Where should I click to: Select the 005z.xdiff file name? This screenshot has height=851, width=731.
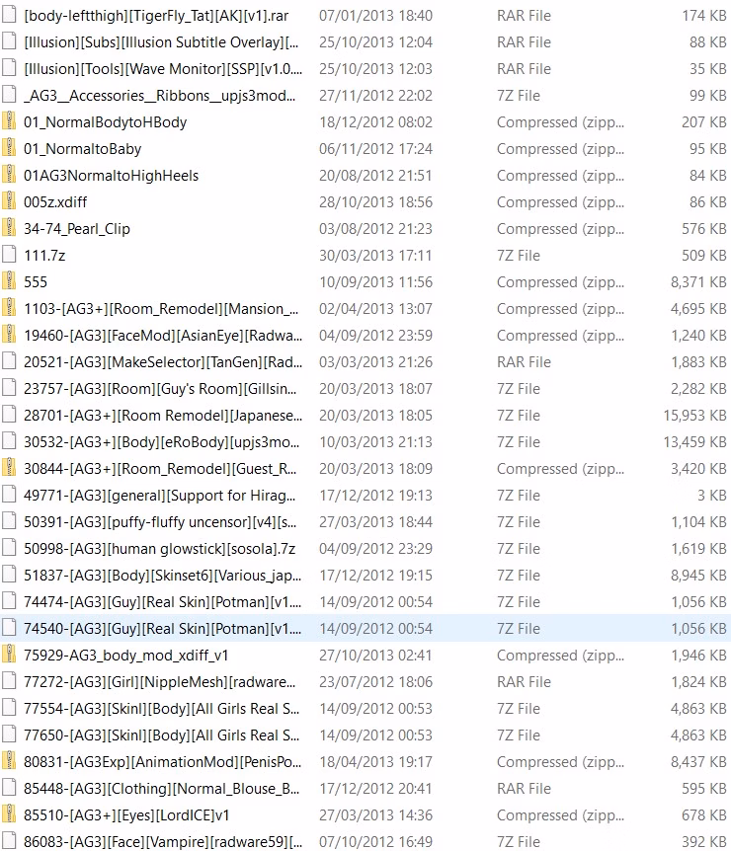[x=55, y=202]
